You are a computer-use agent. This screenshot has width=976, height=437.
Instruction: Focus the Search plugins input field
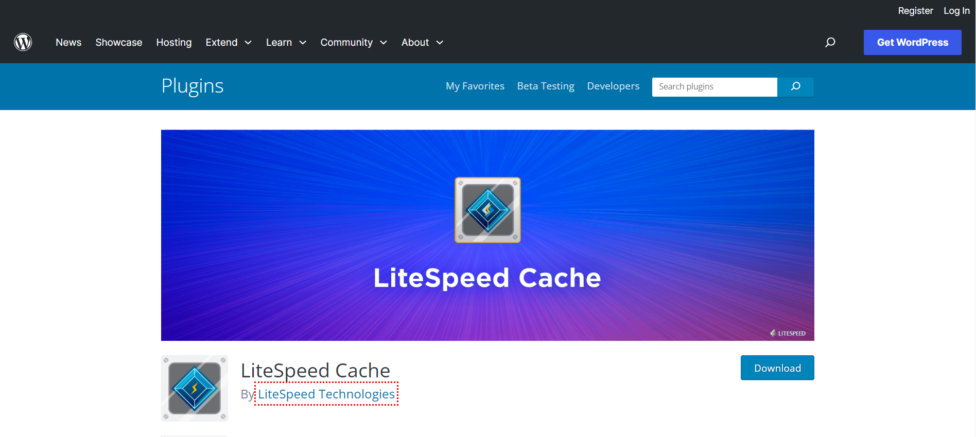click(x=714, y=86)
